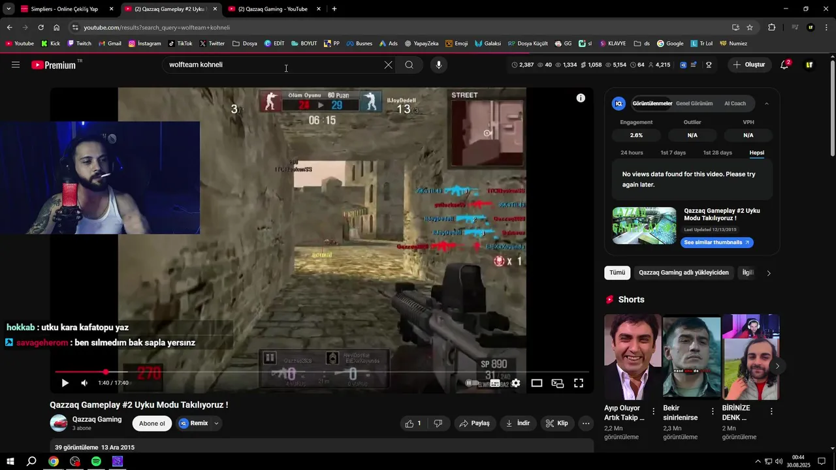Show next Shorts with arrow
The width and height of the screenshot is (836, 470).
pos(777,366)
